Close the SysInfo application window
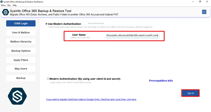 point(207,2)
